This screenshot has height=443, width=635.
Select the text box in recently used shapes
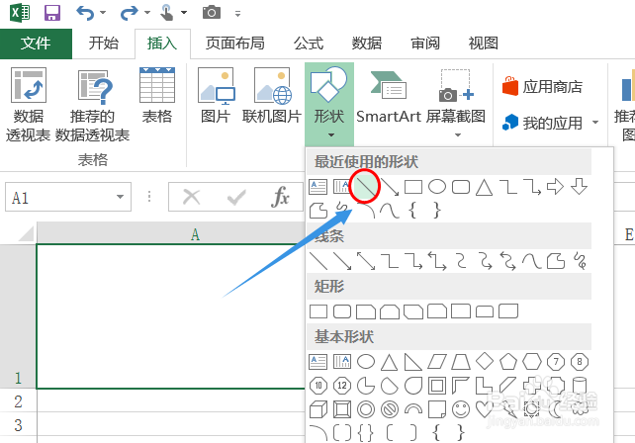point(318,187)
